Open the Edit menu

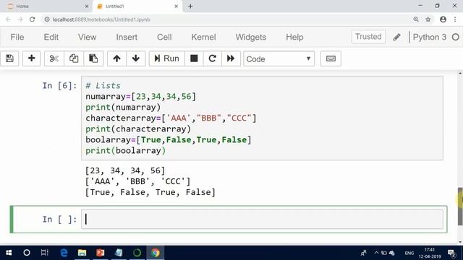(51, 37)
